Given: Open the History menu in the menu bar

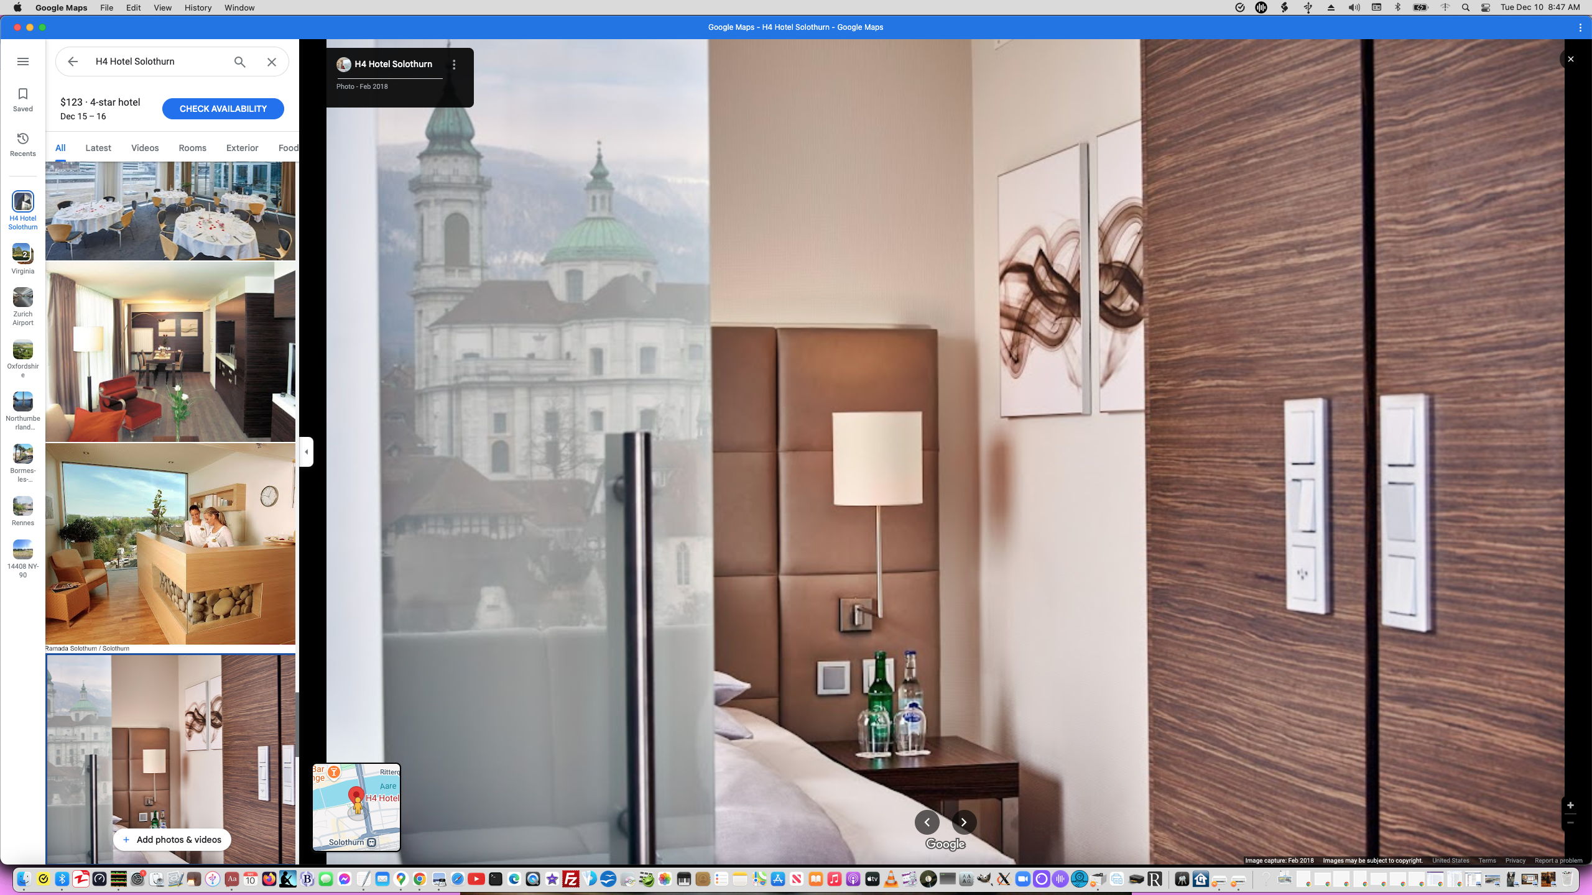Looking at the screenshot, I should 197,7.
